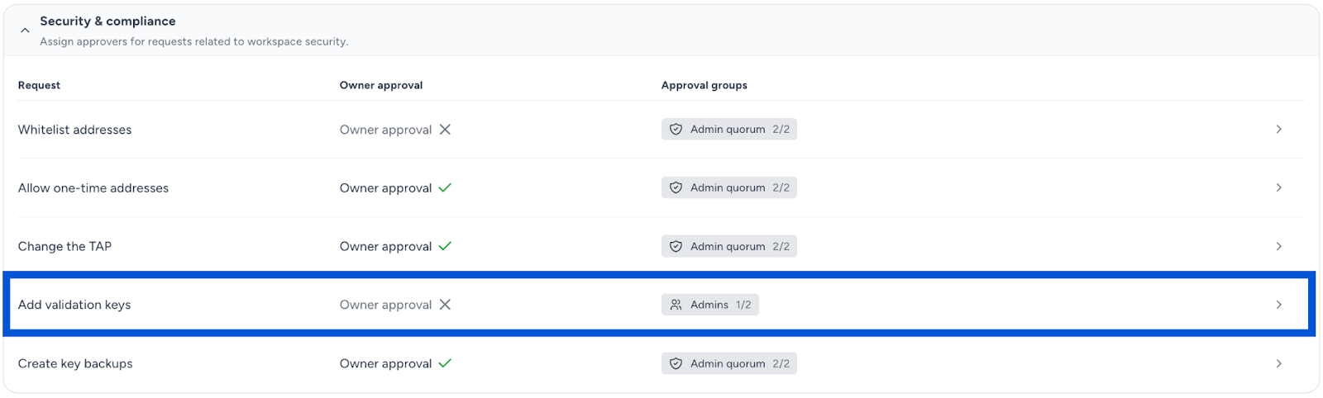
Task: Open Whitelist addresses details via right chevron
Action: [1278, 130]
